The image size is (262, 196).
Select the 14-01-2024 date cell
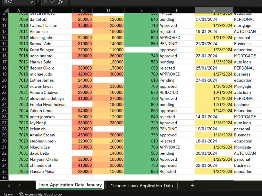214,117
